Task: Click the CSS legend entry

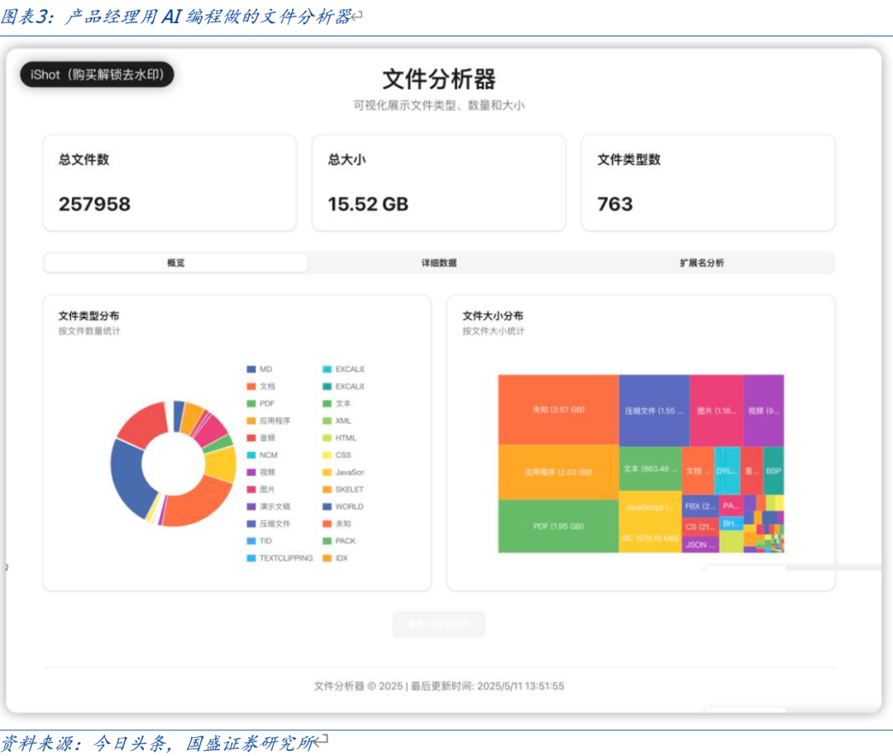Action: [337, 455]
